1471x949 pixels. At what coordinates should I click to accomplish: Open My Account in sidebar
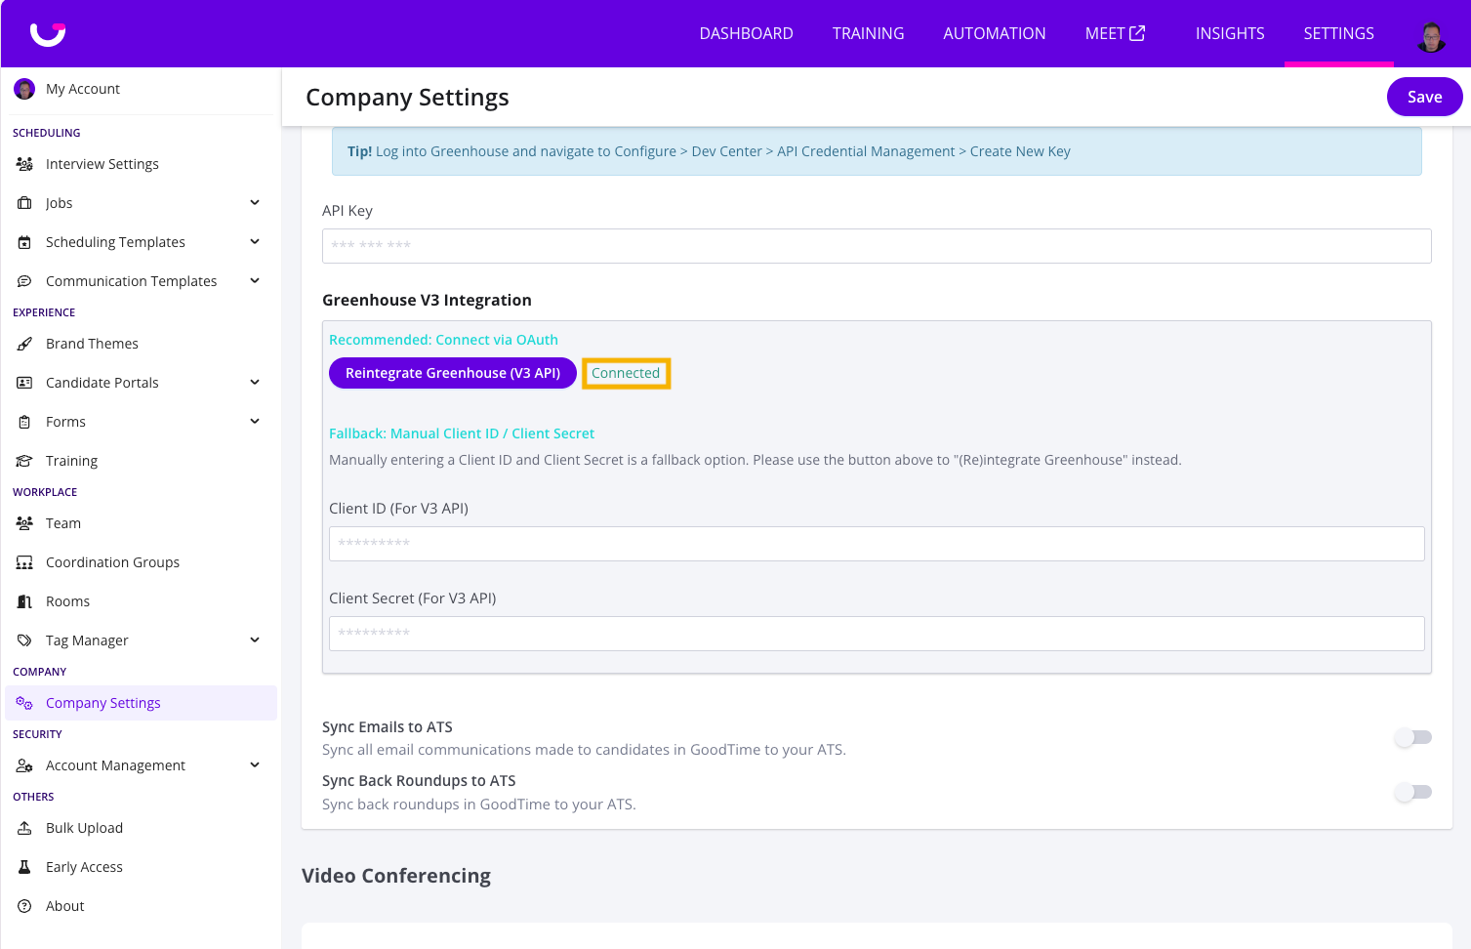click(83, 89)
